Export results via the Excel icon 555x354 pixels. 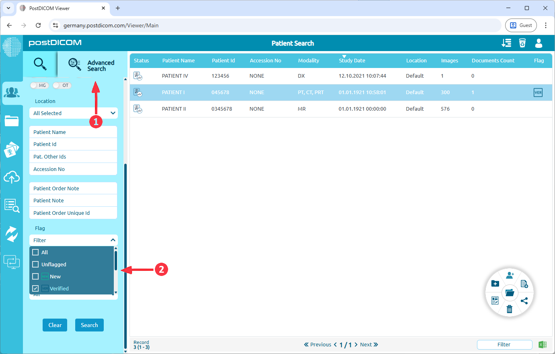coord(543,344)
